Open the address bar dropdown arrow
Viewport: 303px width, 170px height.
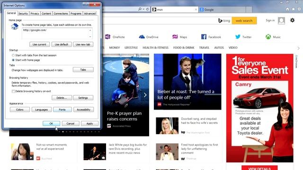pyautogui.click(x=143, y=9)
